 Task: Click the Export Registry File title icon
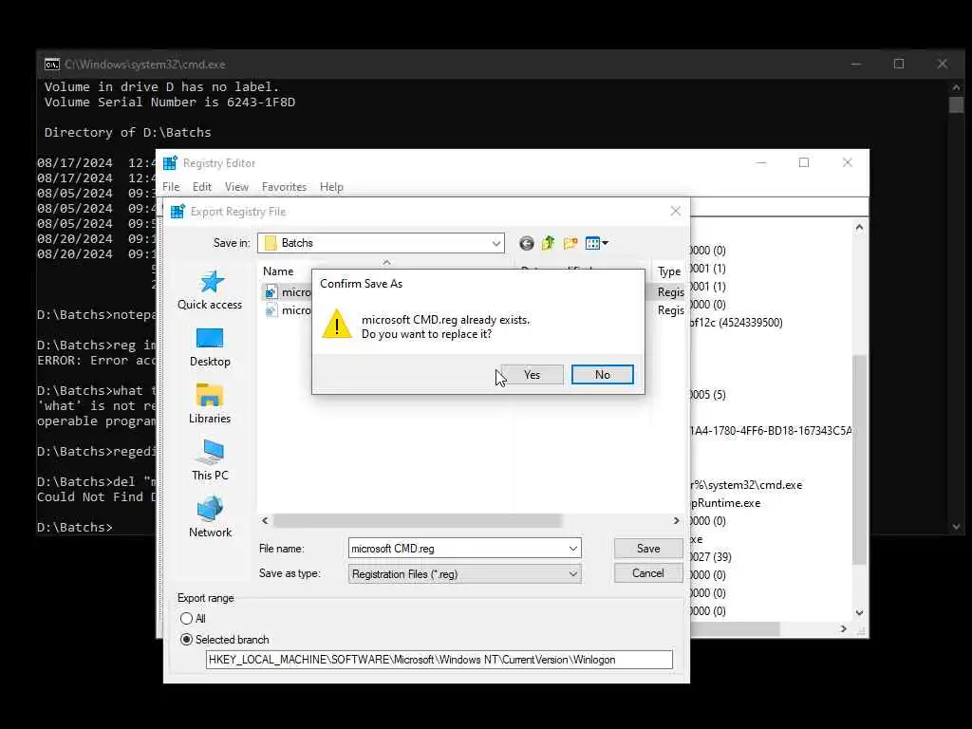point(178,212)
